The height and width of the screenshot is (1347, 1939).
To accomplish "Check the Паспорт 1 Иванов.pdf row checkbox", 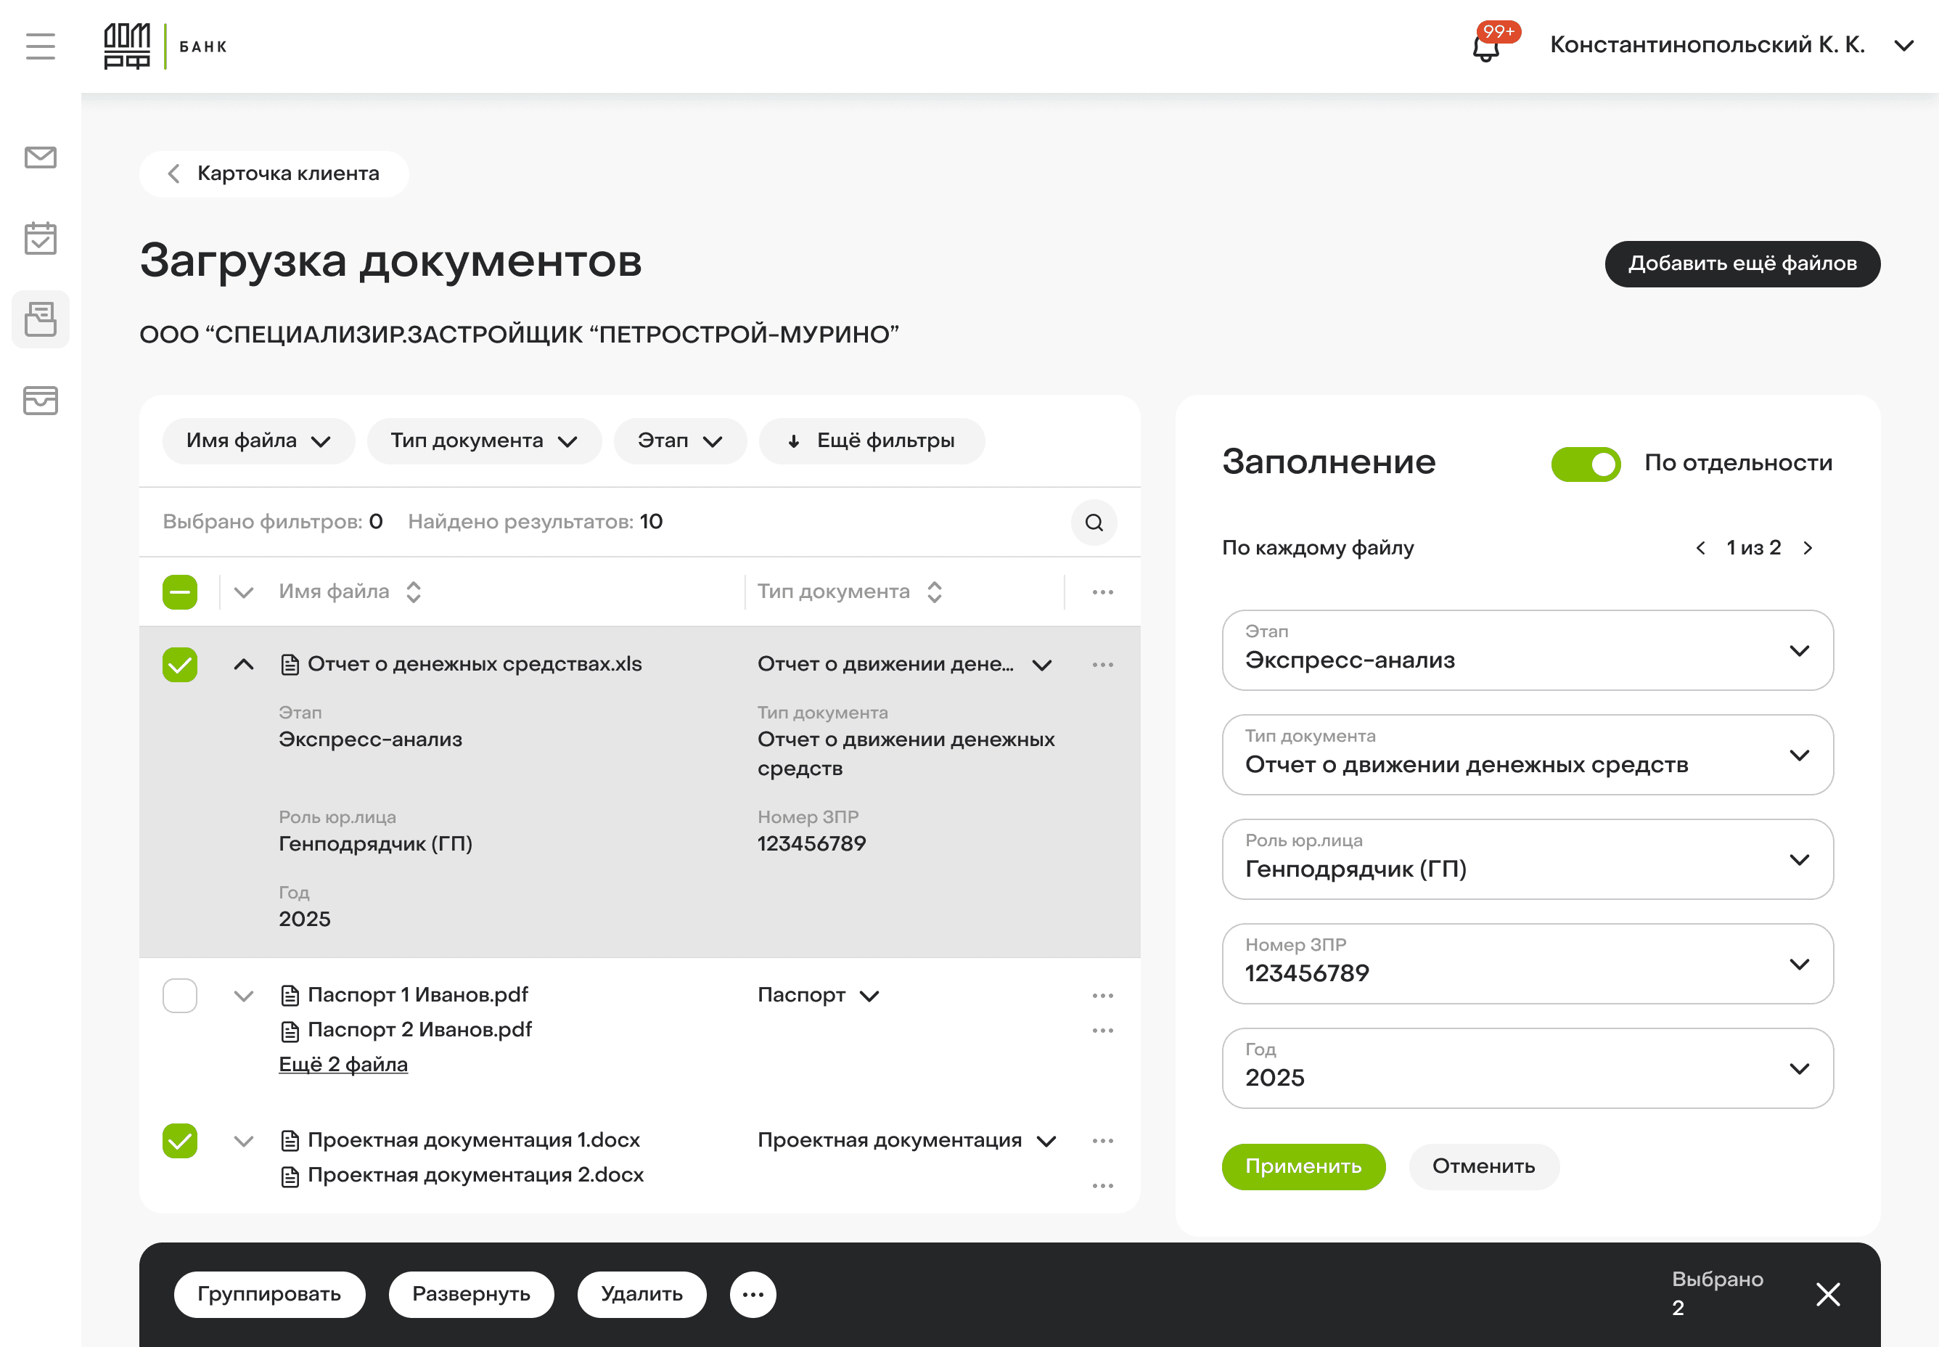I will (180, 996).
